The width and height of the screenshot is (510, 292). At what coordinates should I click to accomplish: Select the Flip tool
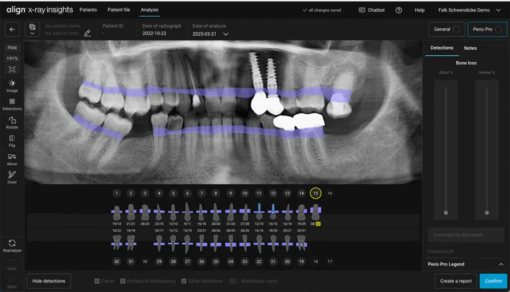[11, 142]
